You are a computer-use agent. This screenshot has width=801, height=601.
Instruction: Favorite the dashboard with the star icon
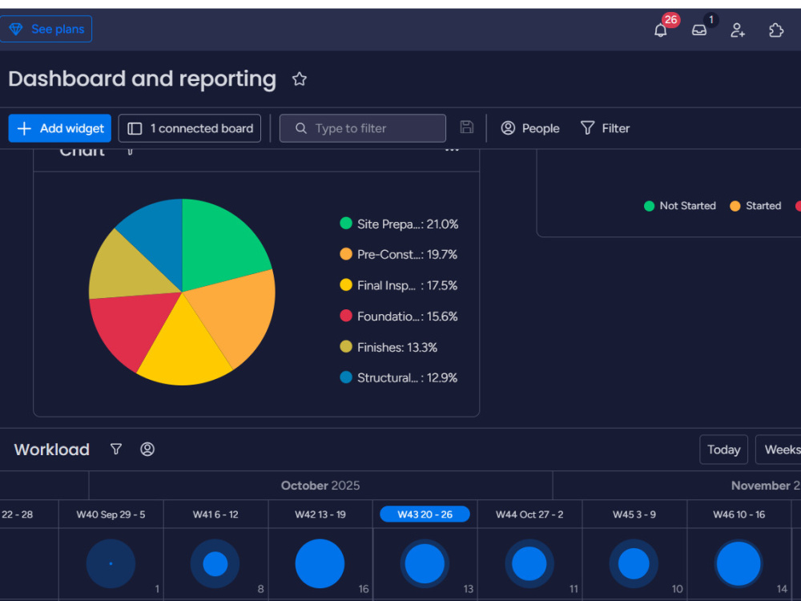click(x=300, y=79)
